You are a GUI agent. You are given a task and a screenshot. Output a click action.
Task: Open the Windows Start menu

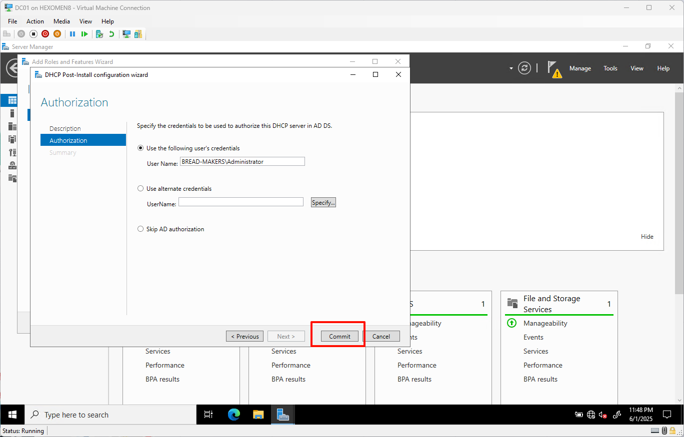(x=12, y=415)
